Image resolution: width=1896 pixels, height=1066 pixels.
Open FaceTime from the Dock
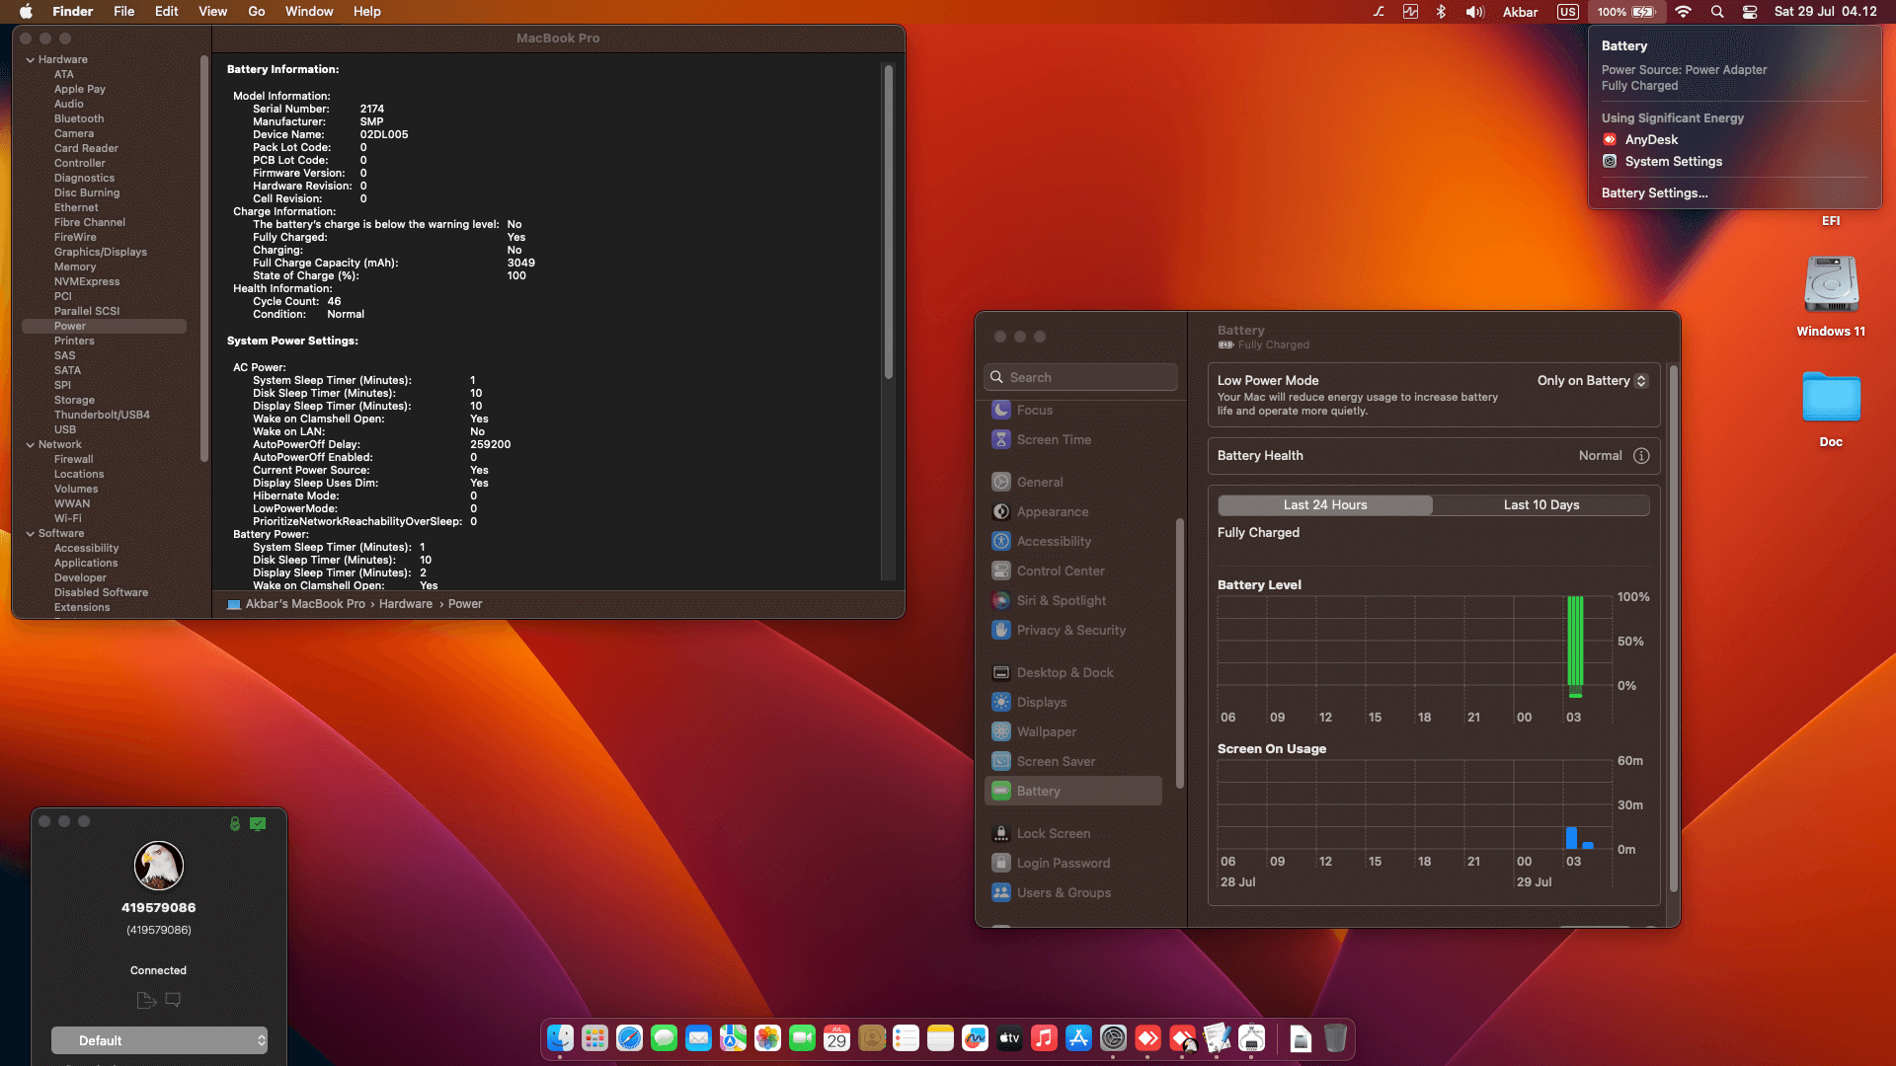(x=802, y=1038)
